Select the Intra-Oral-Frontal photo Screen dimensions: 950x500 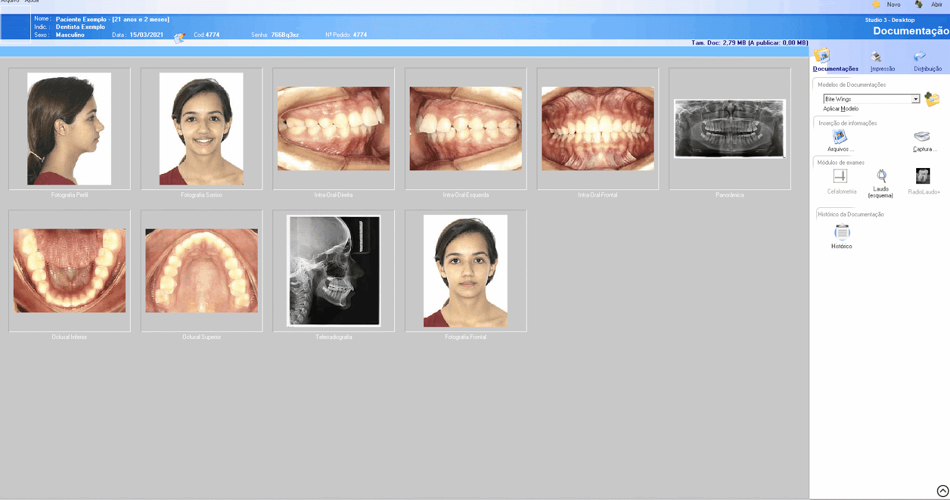click(598, 129)
